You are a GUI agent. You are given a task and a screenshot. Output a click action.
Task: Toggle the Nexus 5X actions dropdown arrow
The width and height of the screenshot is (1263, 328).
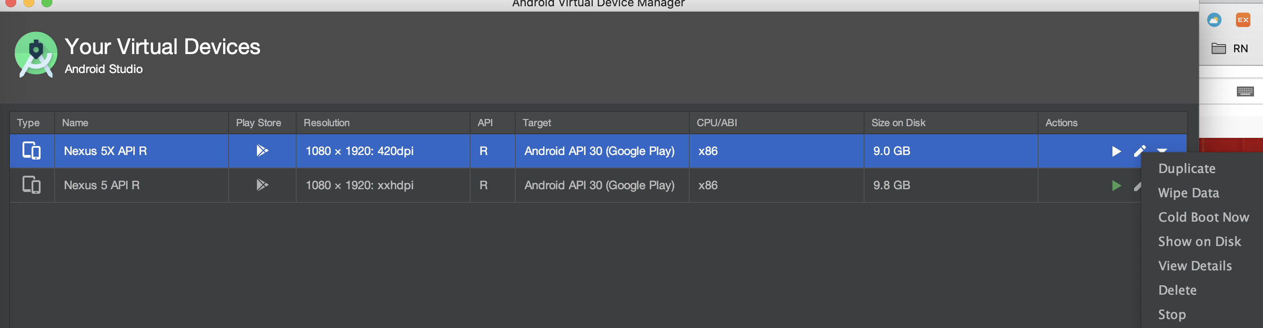1162,150
